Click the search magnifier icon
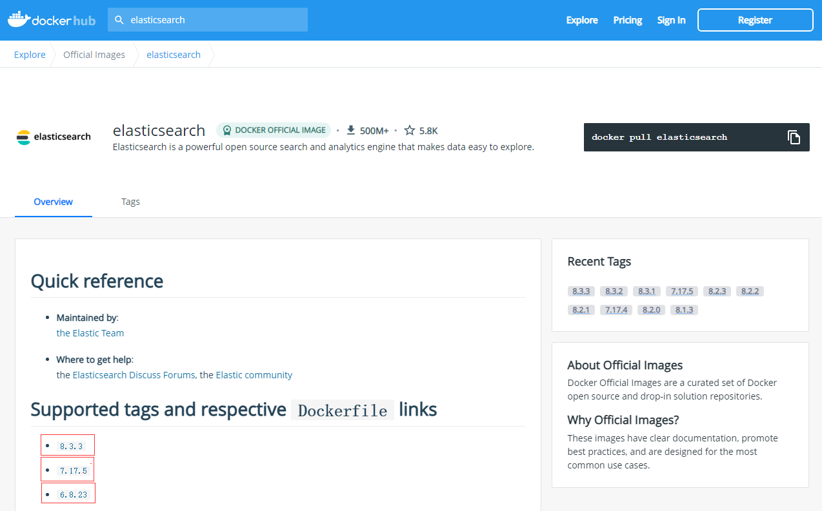 (119, 20)
